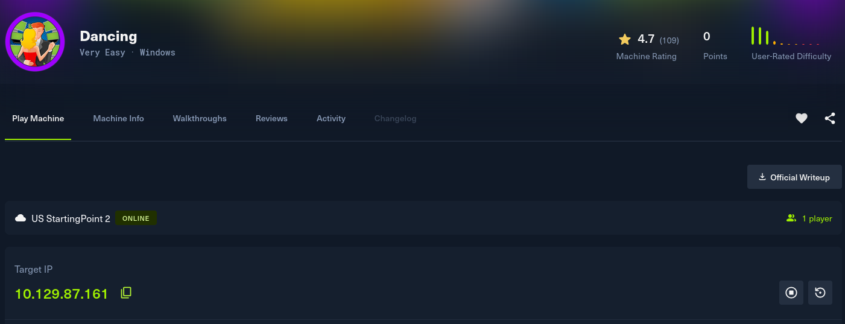Image resolution: width=845 pixels, height=324 pixels.
Task: Click the ONLINE status badge
Action: tap(136, 218)
